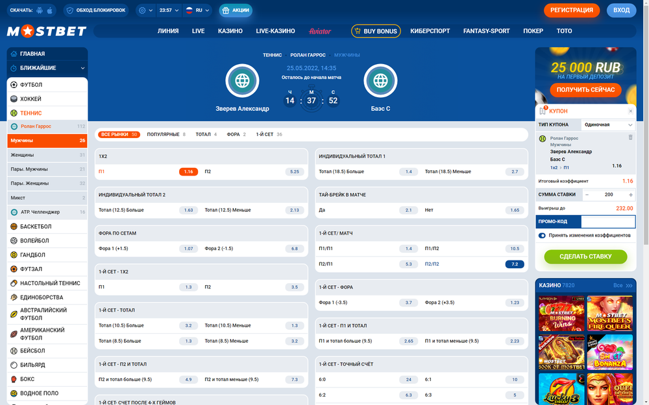Click the gift icon on the АКЦИИ button

226,10
